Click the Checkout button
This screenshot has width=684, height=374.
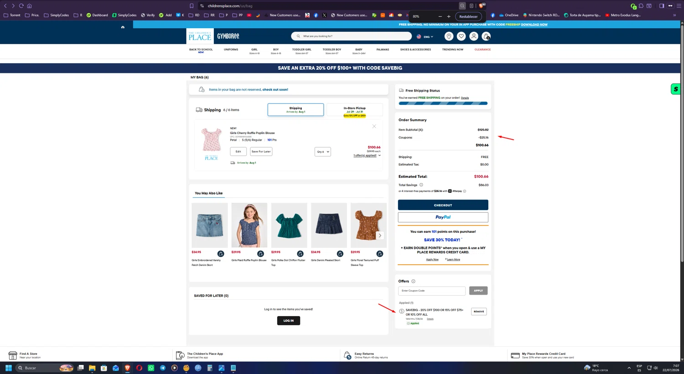pos(443,205)
